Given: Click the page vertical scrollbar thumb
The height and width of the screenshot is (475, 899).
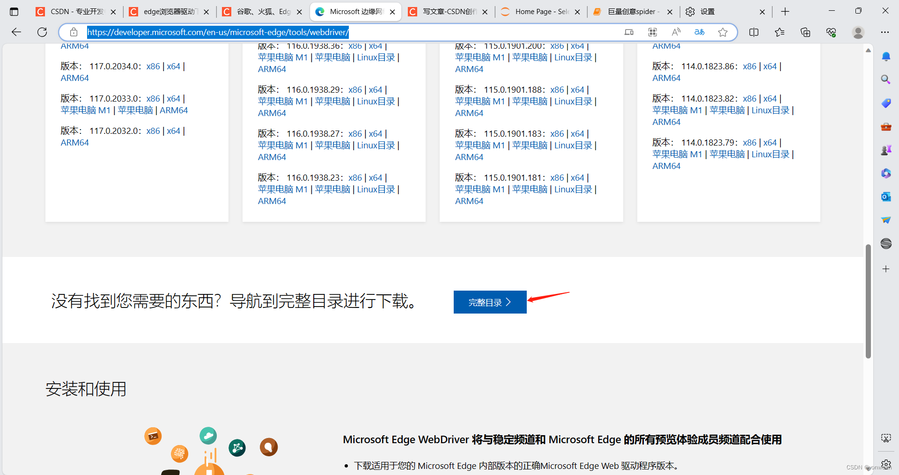Looking at the screenshot, I should coord(868,301).
